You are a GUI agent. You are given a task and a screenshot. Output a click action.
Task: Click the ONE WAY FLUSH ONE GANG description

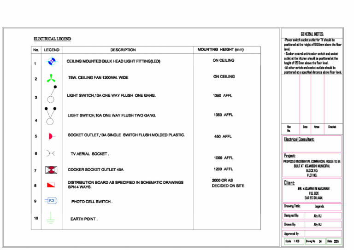(x=111, y=96)
